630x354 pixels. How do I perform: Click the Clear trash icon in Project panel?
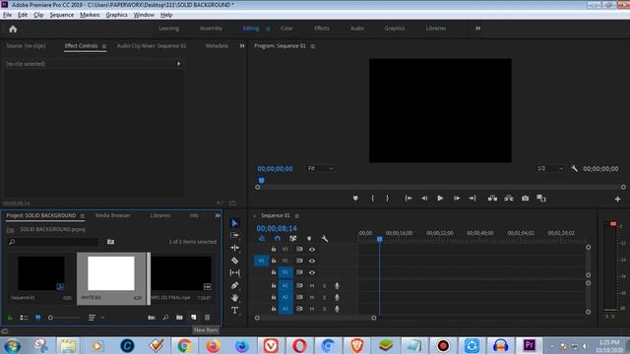(208, 318)
